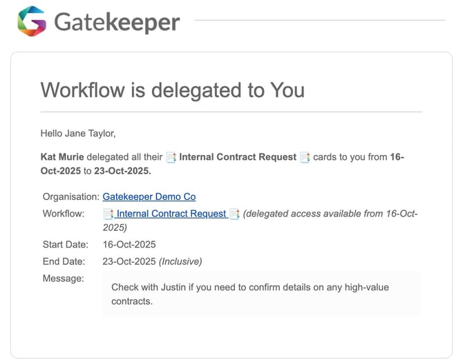Click the Start Date value 16-Oct-2025

[129, 245]
